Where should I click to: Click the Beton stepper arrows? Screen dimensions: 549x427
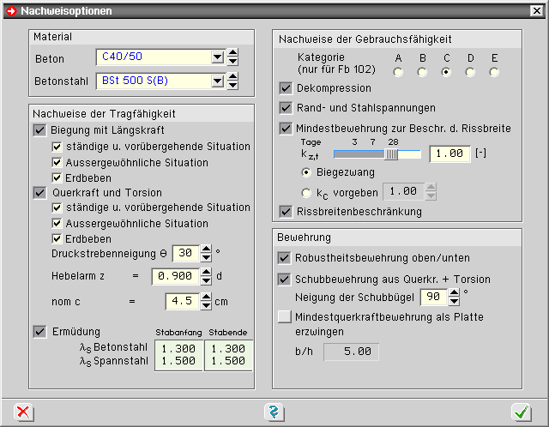pyautogui.click(x=232, y=58)
